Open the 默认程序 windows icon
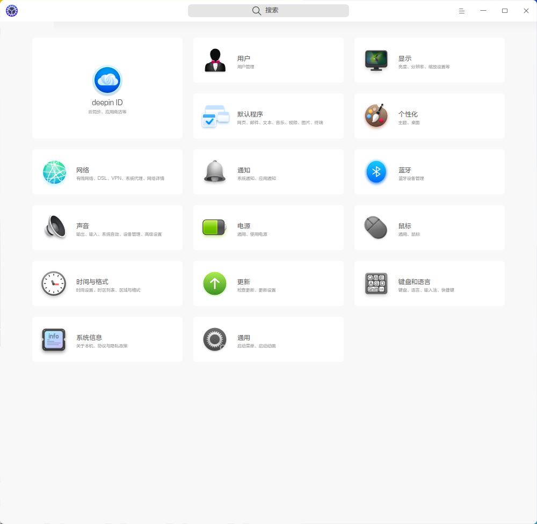 pos(215,116)
